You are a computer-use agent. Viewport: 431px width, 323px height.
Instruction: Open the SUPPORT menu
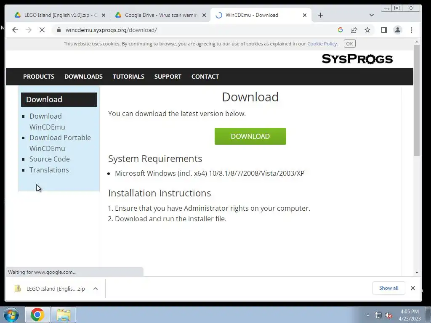pos(168,77)
